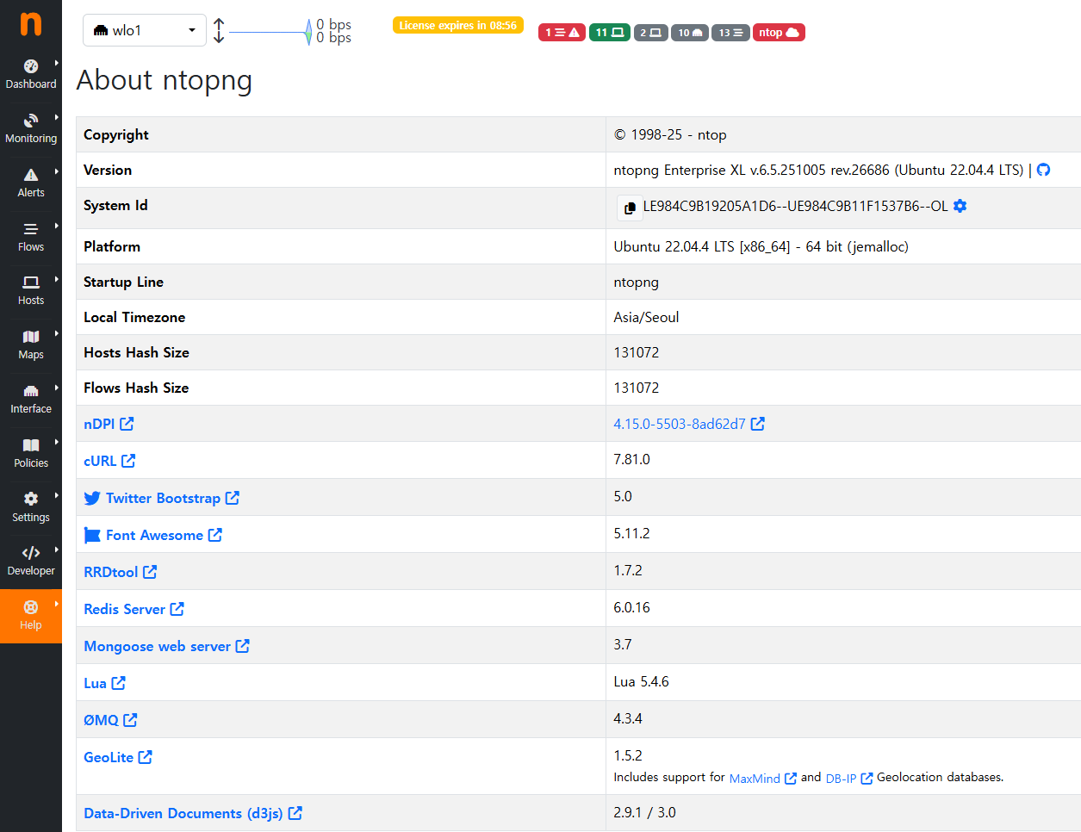1081x832 pixels.
Task: Click the About ntopng page heading
Action: point(165,80)
